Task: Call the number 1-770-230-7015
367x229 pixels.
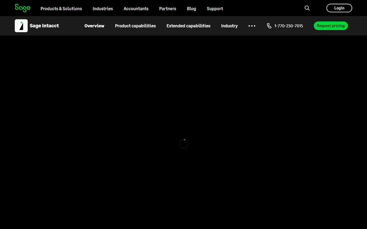Action: (x=289, y=26)
